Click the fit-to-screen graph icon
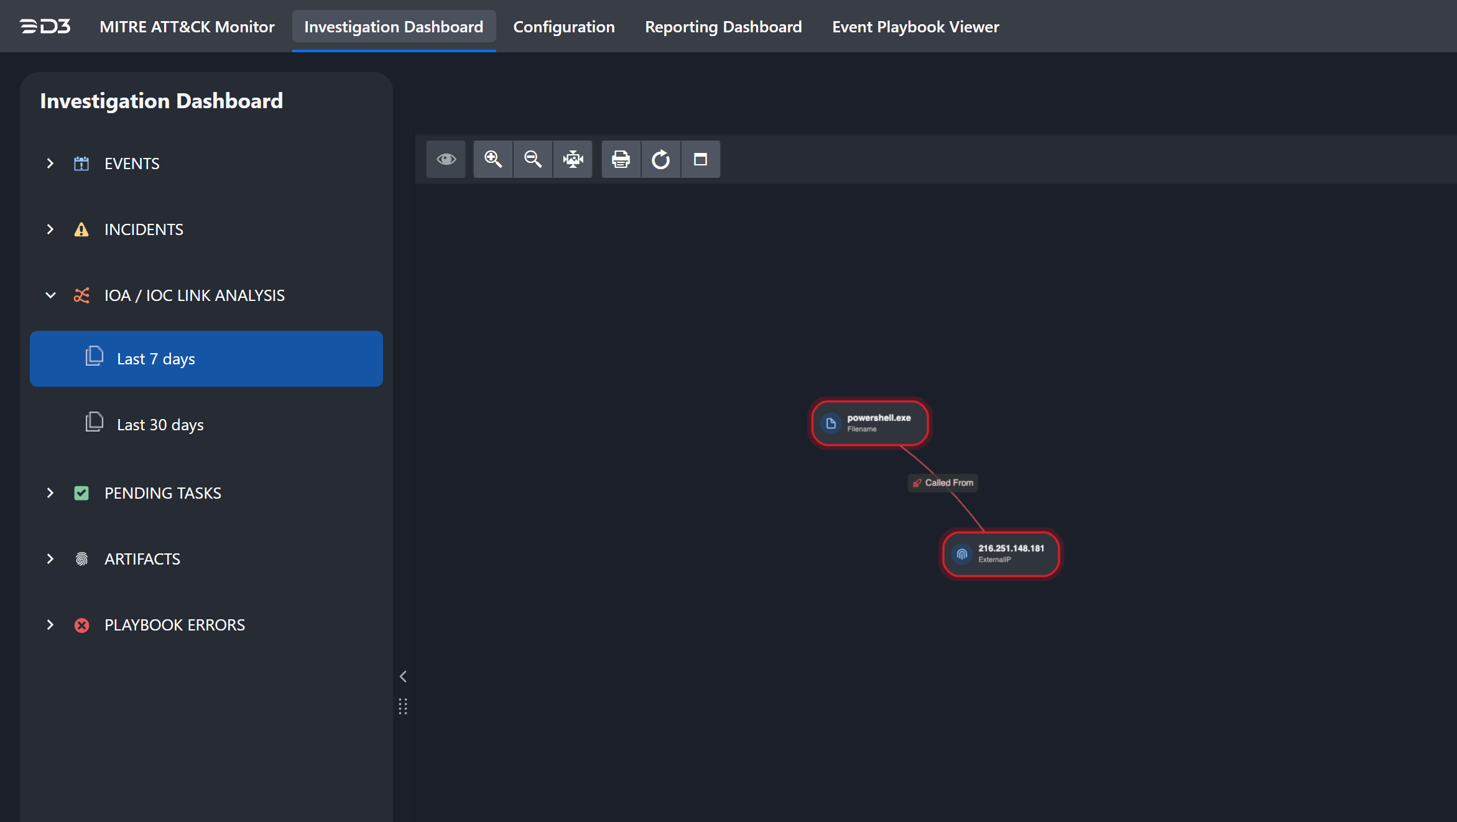Viewport: 1457px width, 822px height. 573,159
